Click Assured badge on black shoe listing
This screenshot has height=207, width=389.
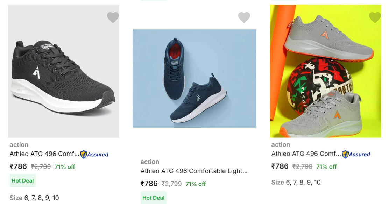pos(94,154)
